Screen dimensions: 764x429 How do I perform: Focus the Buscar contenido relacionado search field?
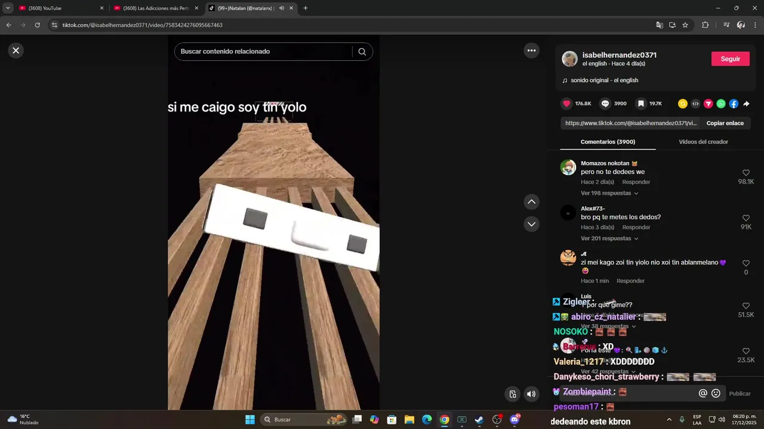[x=263, y=52]
